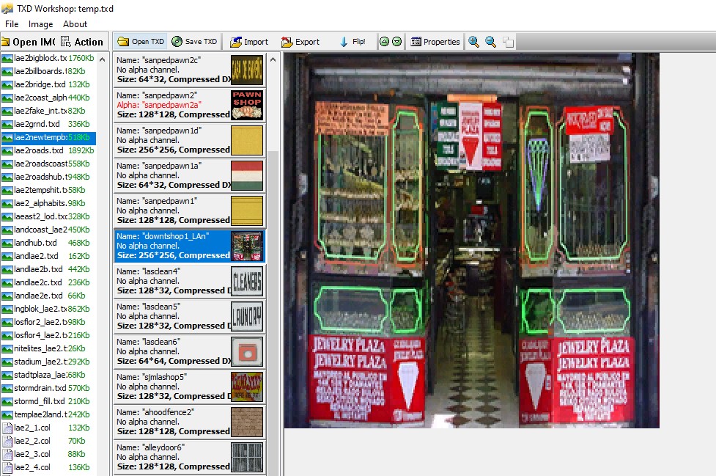Select landlae2b.txd entry

point(48,269)
